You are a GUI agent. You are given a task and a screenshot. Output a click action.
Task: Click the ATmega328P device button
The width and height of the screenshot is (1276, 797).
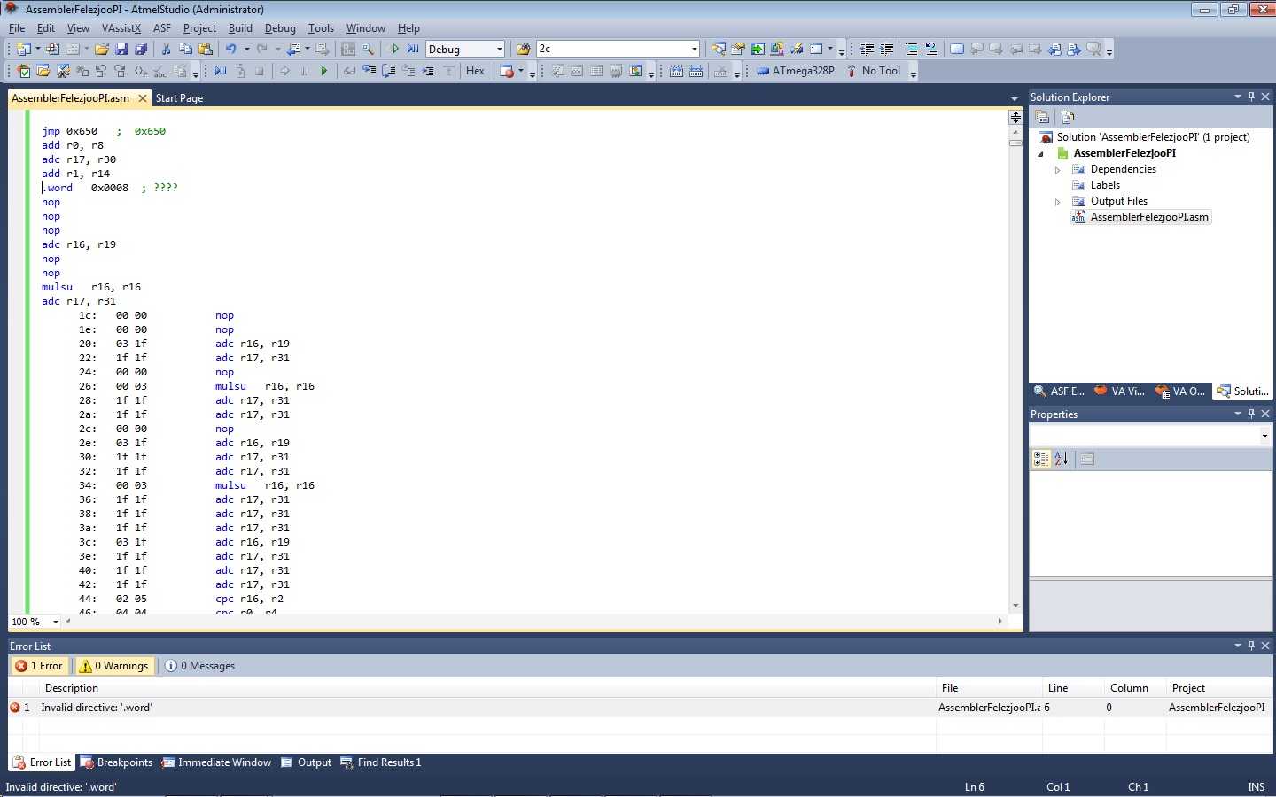pyautogui.click(x=795, y=71)
